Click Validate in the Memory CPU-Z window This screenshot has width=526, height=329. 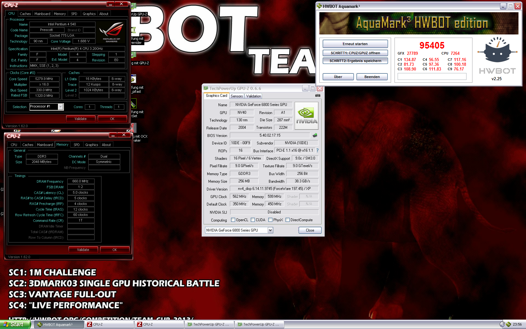click(83, 250)
